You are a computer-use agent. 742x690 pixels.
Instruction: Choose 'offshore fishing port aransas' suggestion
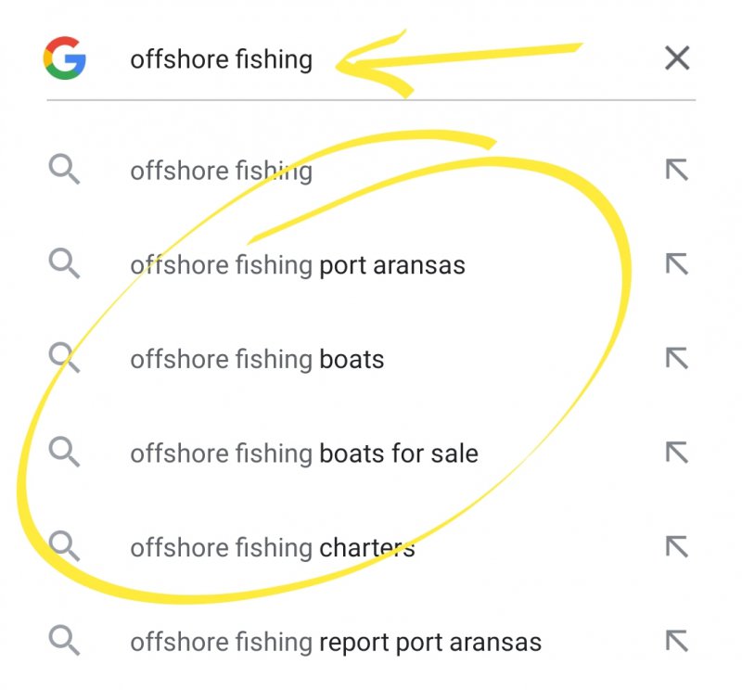click(298, 265)
